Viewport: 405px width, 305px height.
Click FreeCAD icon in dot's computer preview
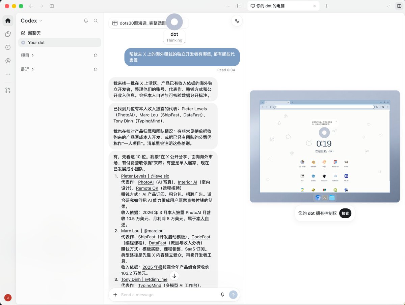(335, 162)
